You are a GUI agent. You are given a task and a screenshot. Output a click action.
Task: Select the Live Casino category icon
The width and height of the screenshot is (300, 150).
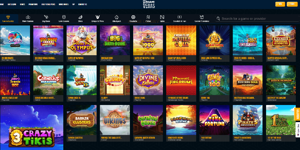click(x=64, y=19)
